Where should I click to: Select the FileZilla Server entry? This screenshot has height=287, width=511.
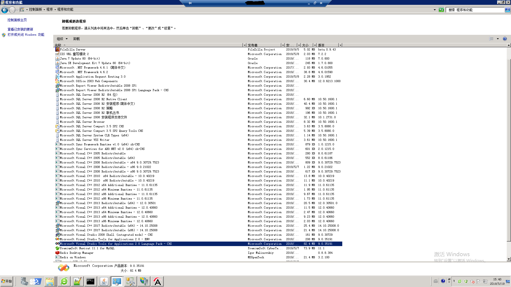point(73,49)
